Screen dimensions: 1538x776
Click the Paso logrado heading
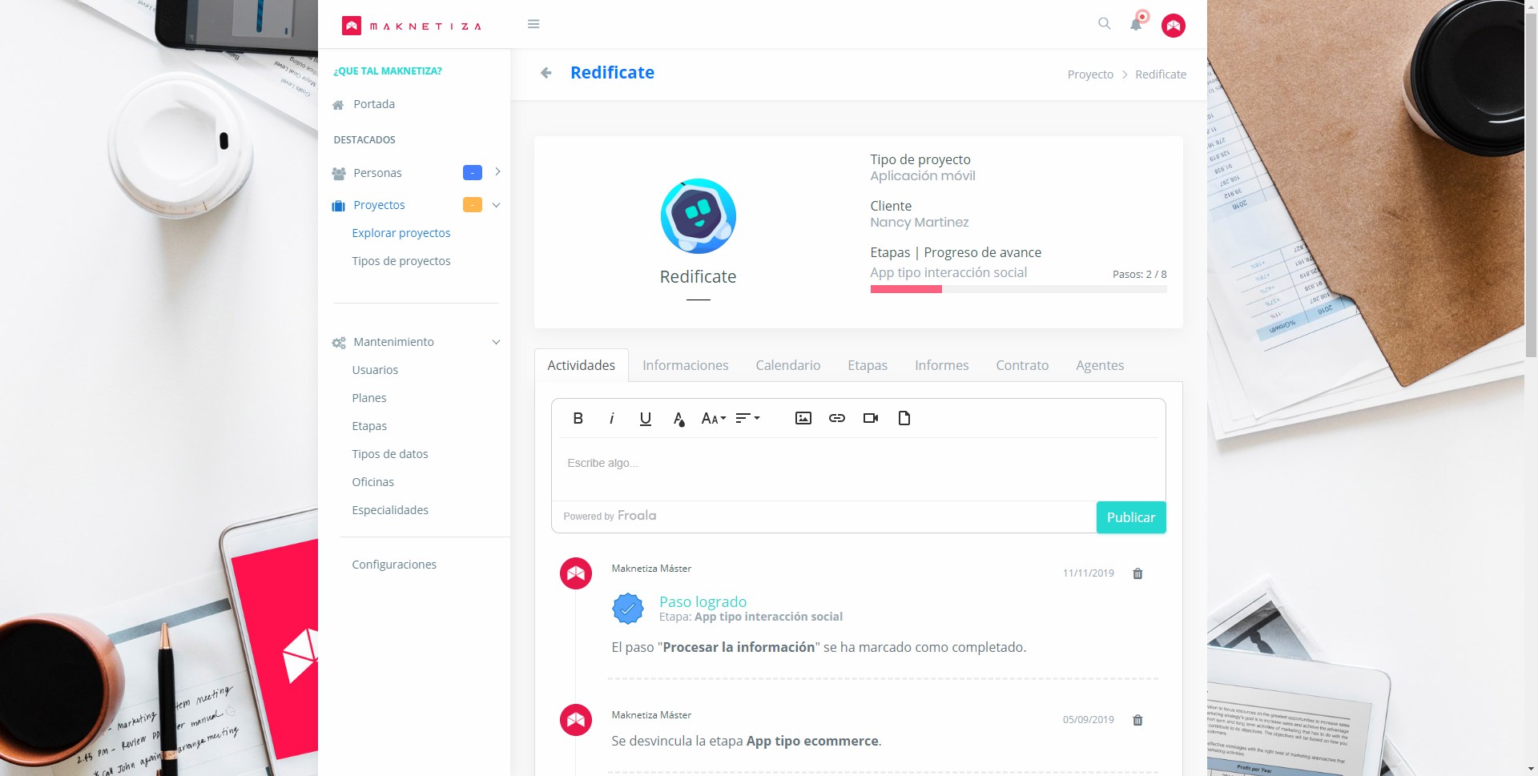point(703,601)
